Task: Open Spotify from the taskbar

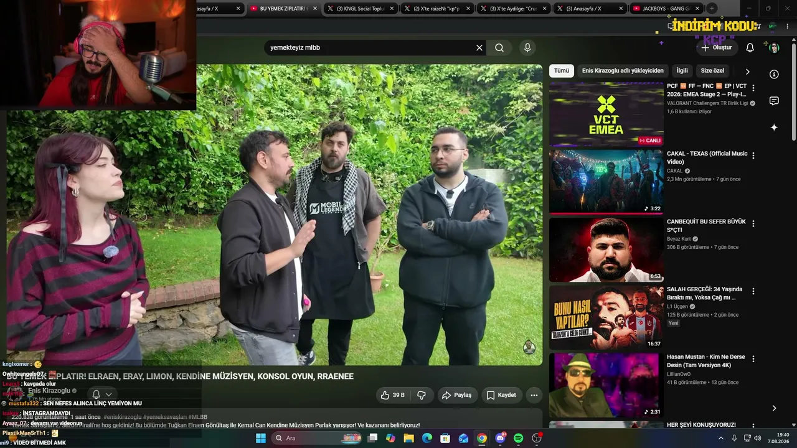Action: tap(519, 438)
